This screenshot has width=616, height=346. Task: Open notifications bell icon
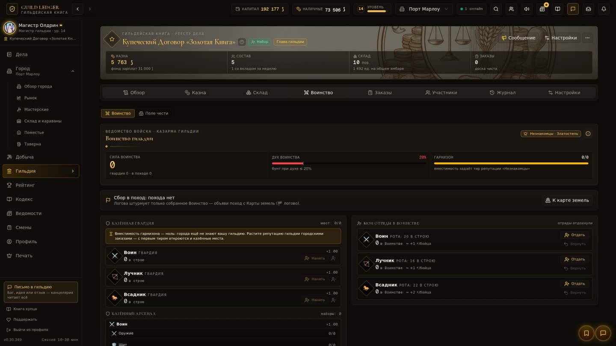604,9
